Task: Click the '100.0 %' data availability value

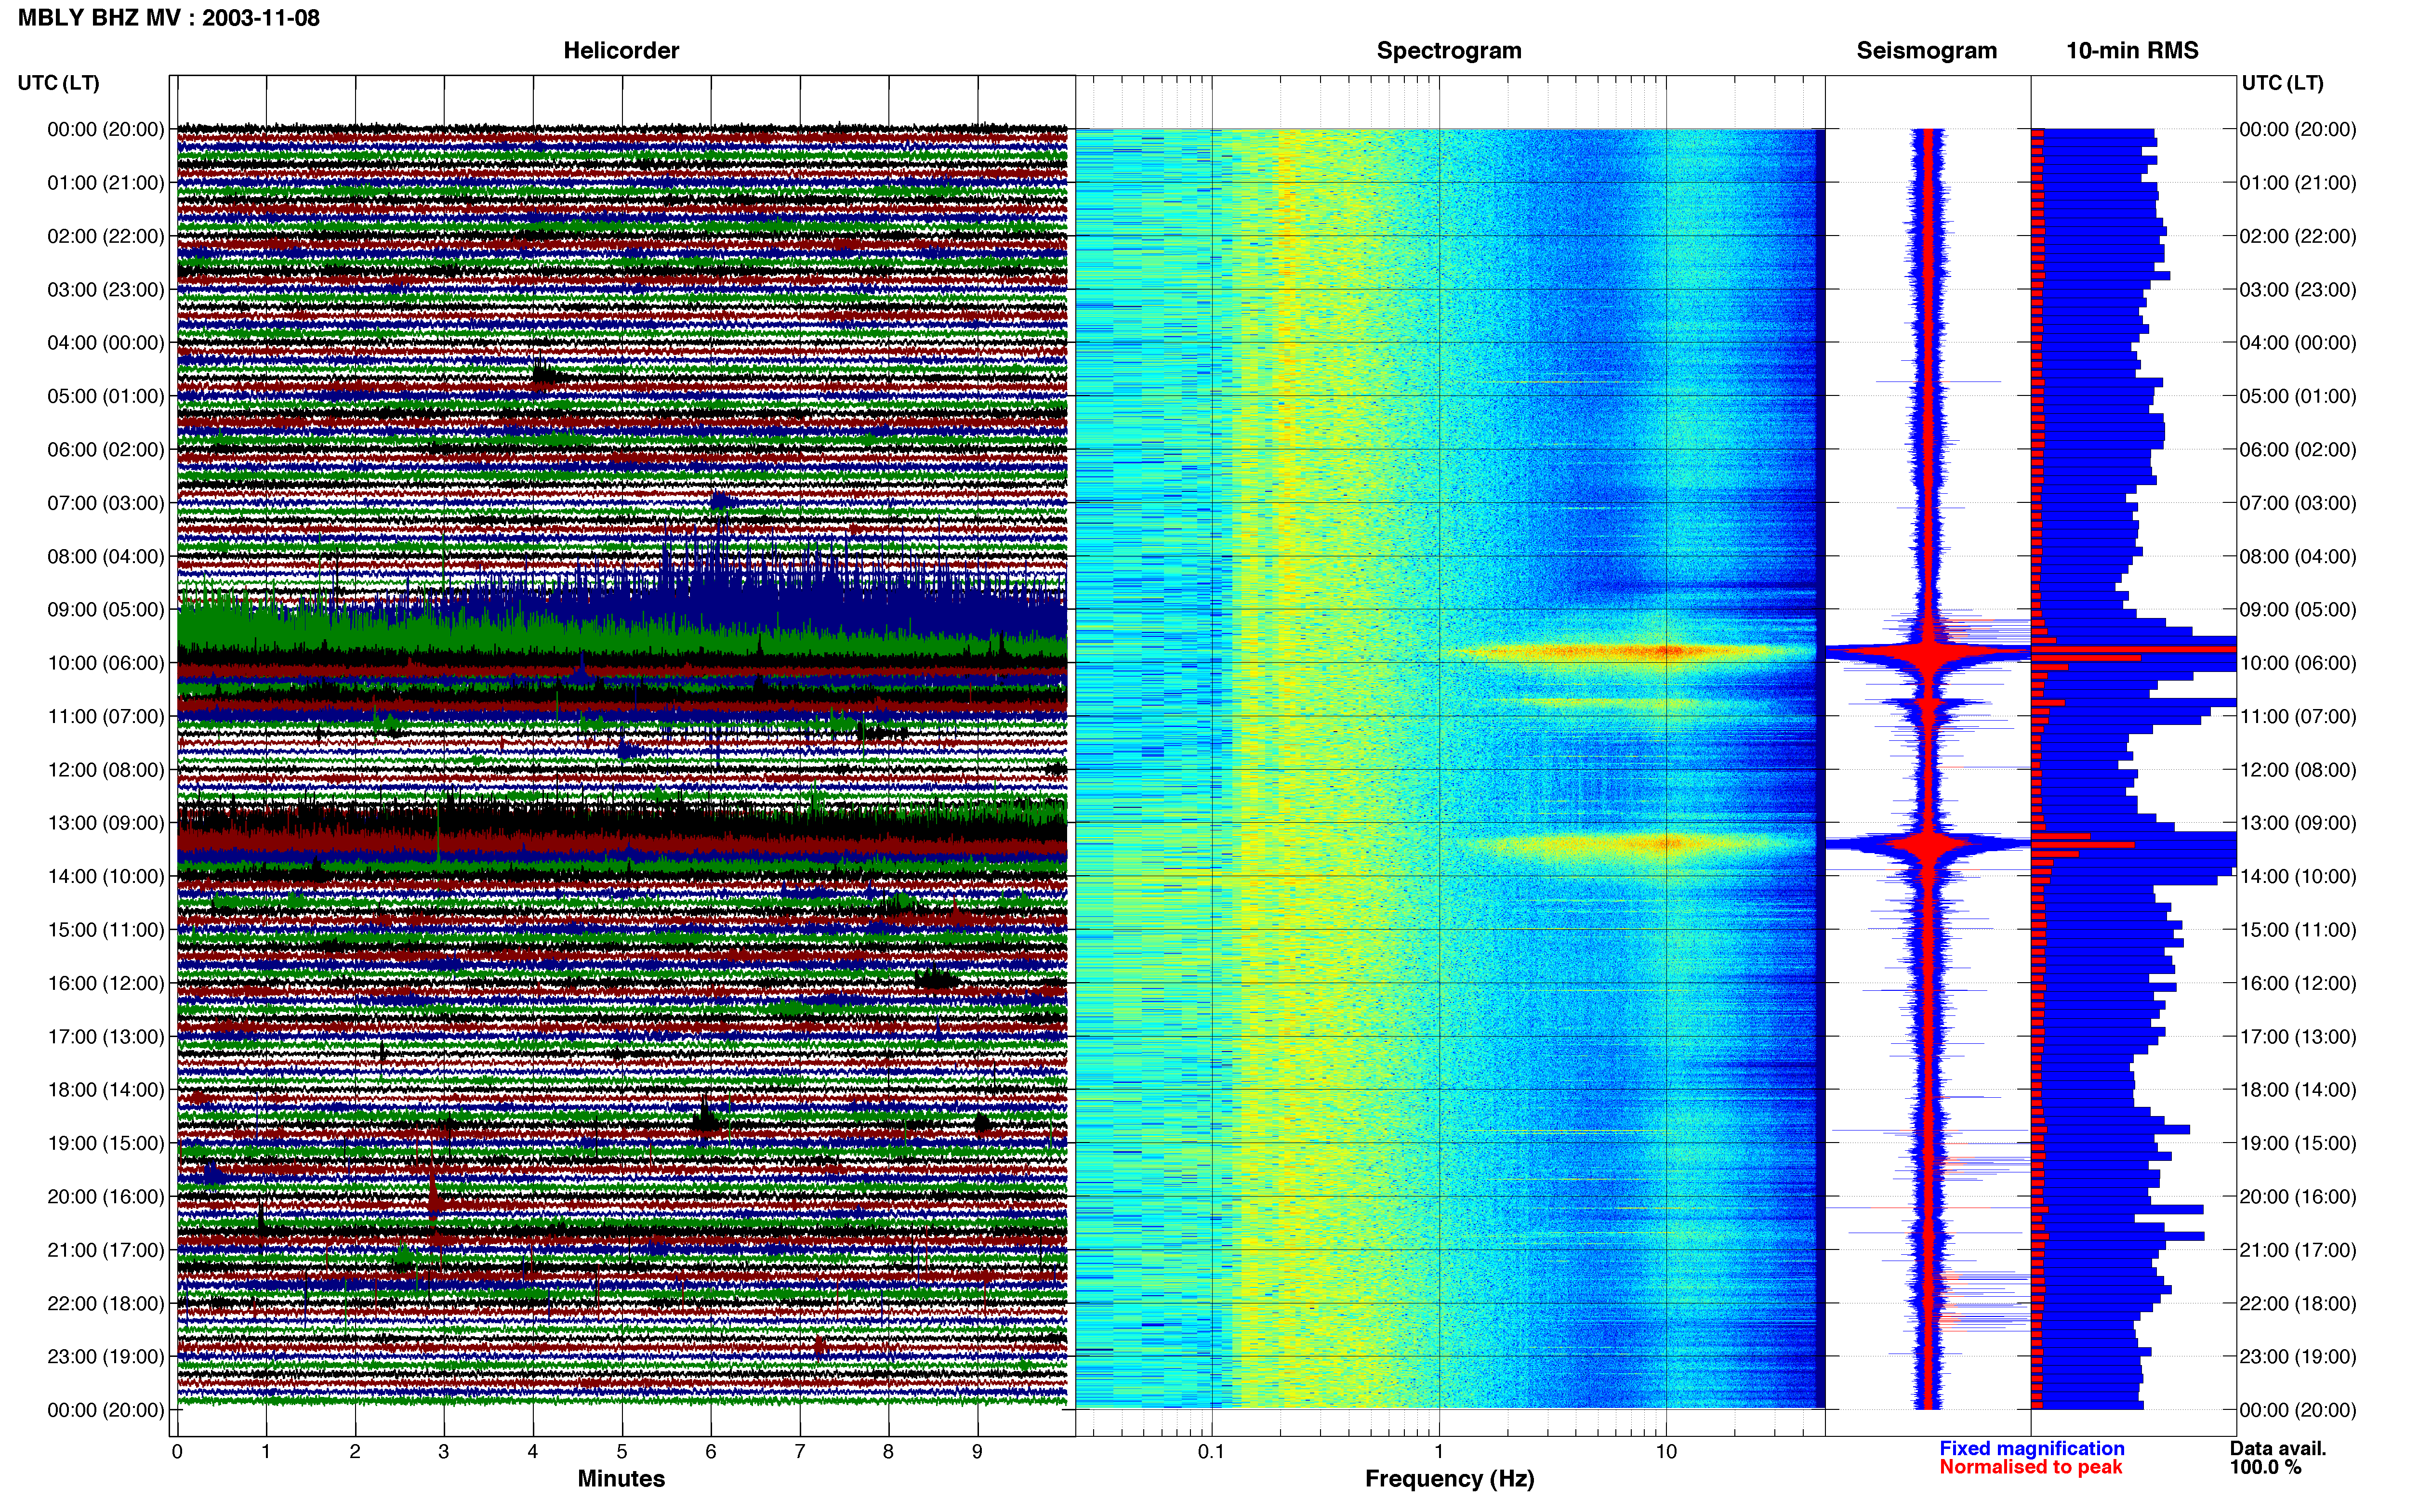Action: pos(2265,1468)
